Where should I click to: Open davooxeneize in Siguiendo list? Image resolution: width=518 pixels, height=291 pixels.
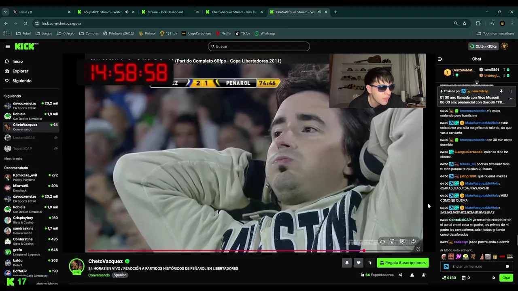31,105
